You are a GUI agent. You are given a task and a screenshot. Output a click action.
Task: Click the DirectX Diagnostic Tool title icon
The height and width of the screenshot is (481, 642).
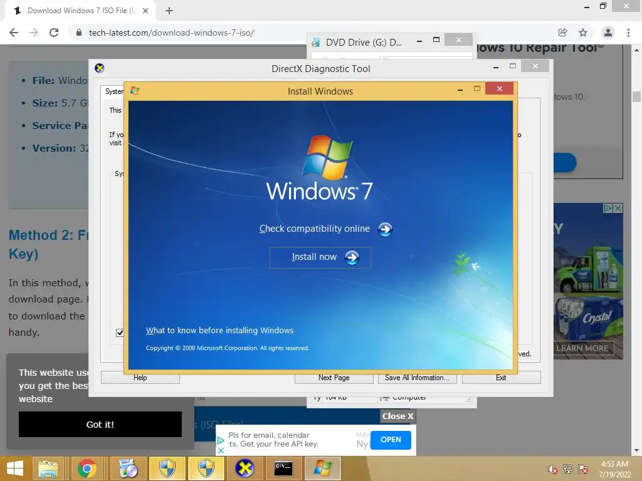click(100, 68)
